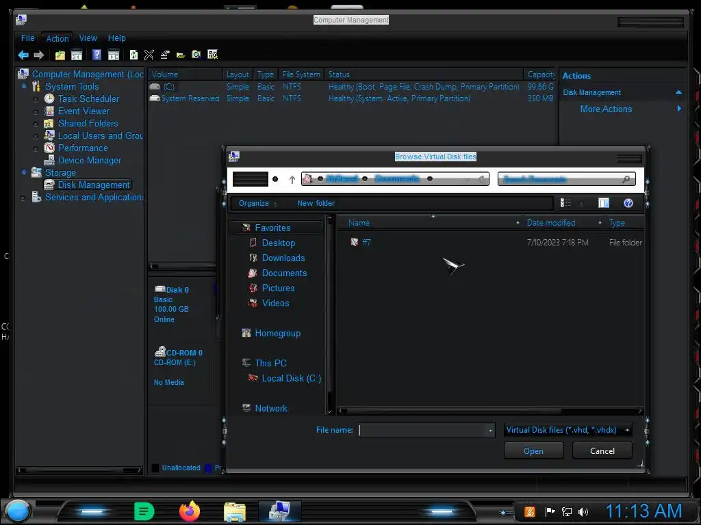Click the Up one level folder icon
Image resolution: width=701 pixels, height=525 pixels.
[x=60, y=55]
